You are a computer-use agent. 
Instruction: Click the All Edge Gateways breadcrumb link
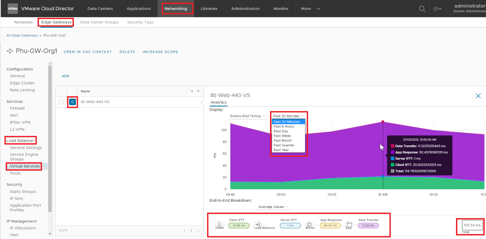[x=22, y=35]
